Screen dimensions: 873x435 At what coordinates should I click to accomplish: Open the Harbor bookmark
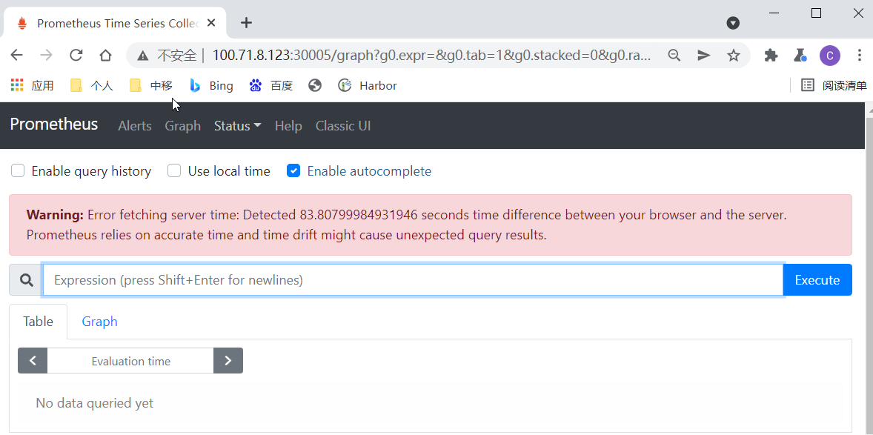point(367,85)
